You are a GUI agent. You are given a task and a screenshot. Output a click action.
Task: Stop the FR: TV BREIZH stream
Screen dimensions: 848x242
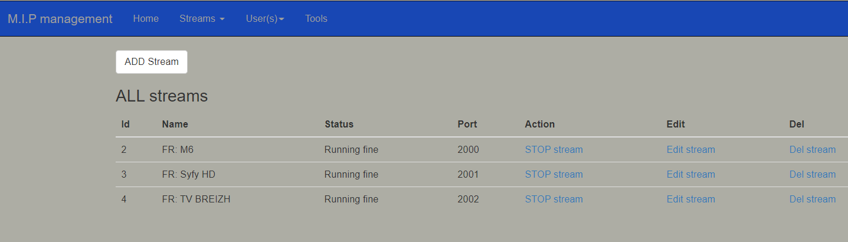[554, 200]
